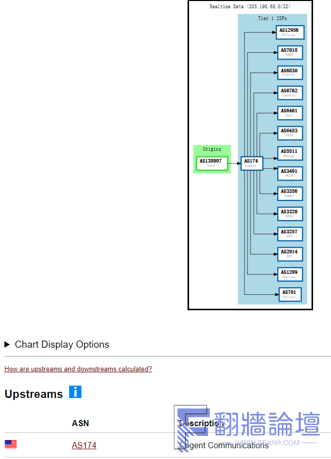The width and height of the screenshot is (331, 459).
Task: Select the AS12956 Telxius node
Action: tap(290, 32)
